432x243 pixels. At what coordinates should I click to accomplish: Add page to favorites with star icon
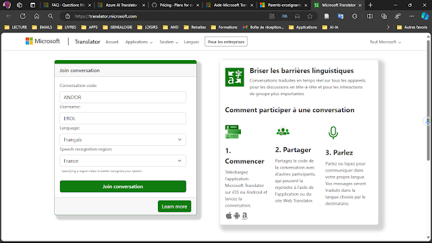(310, 16)
